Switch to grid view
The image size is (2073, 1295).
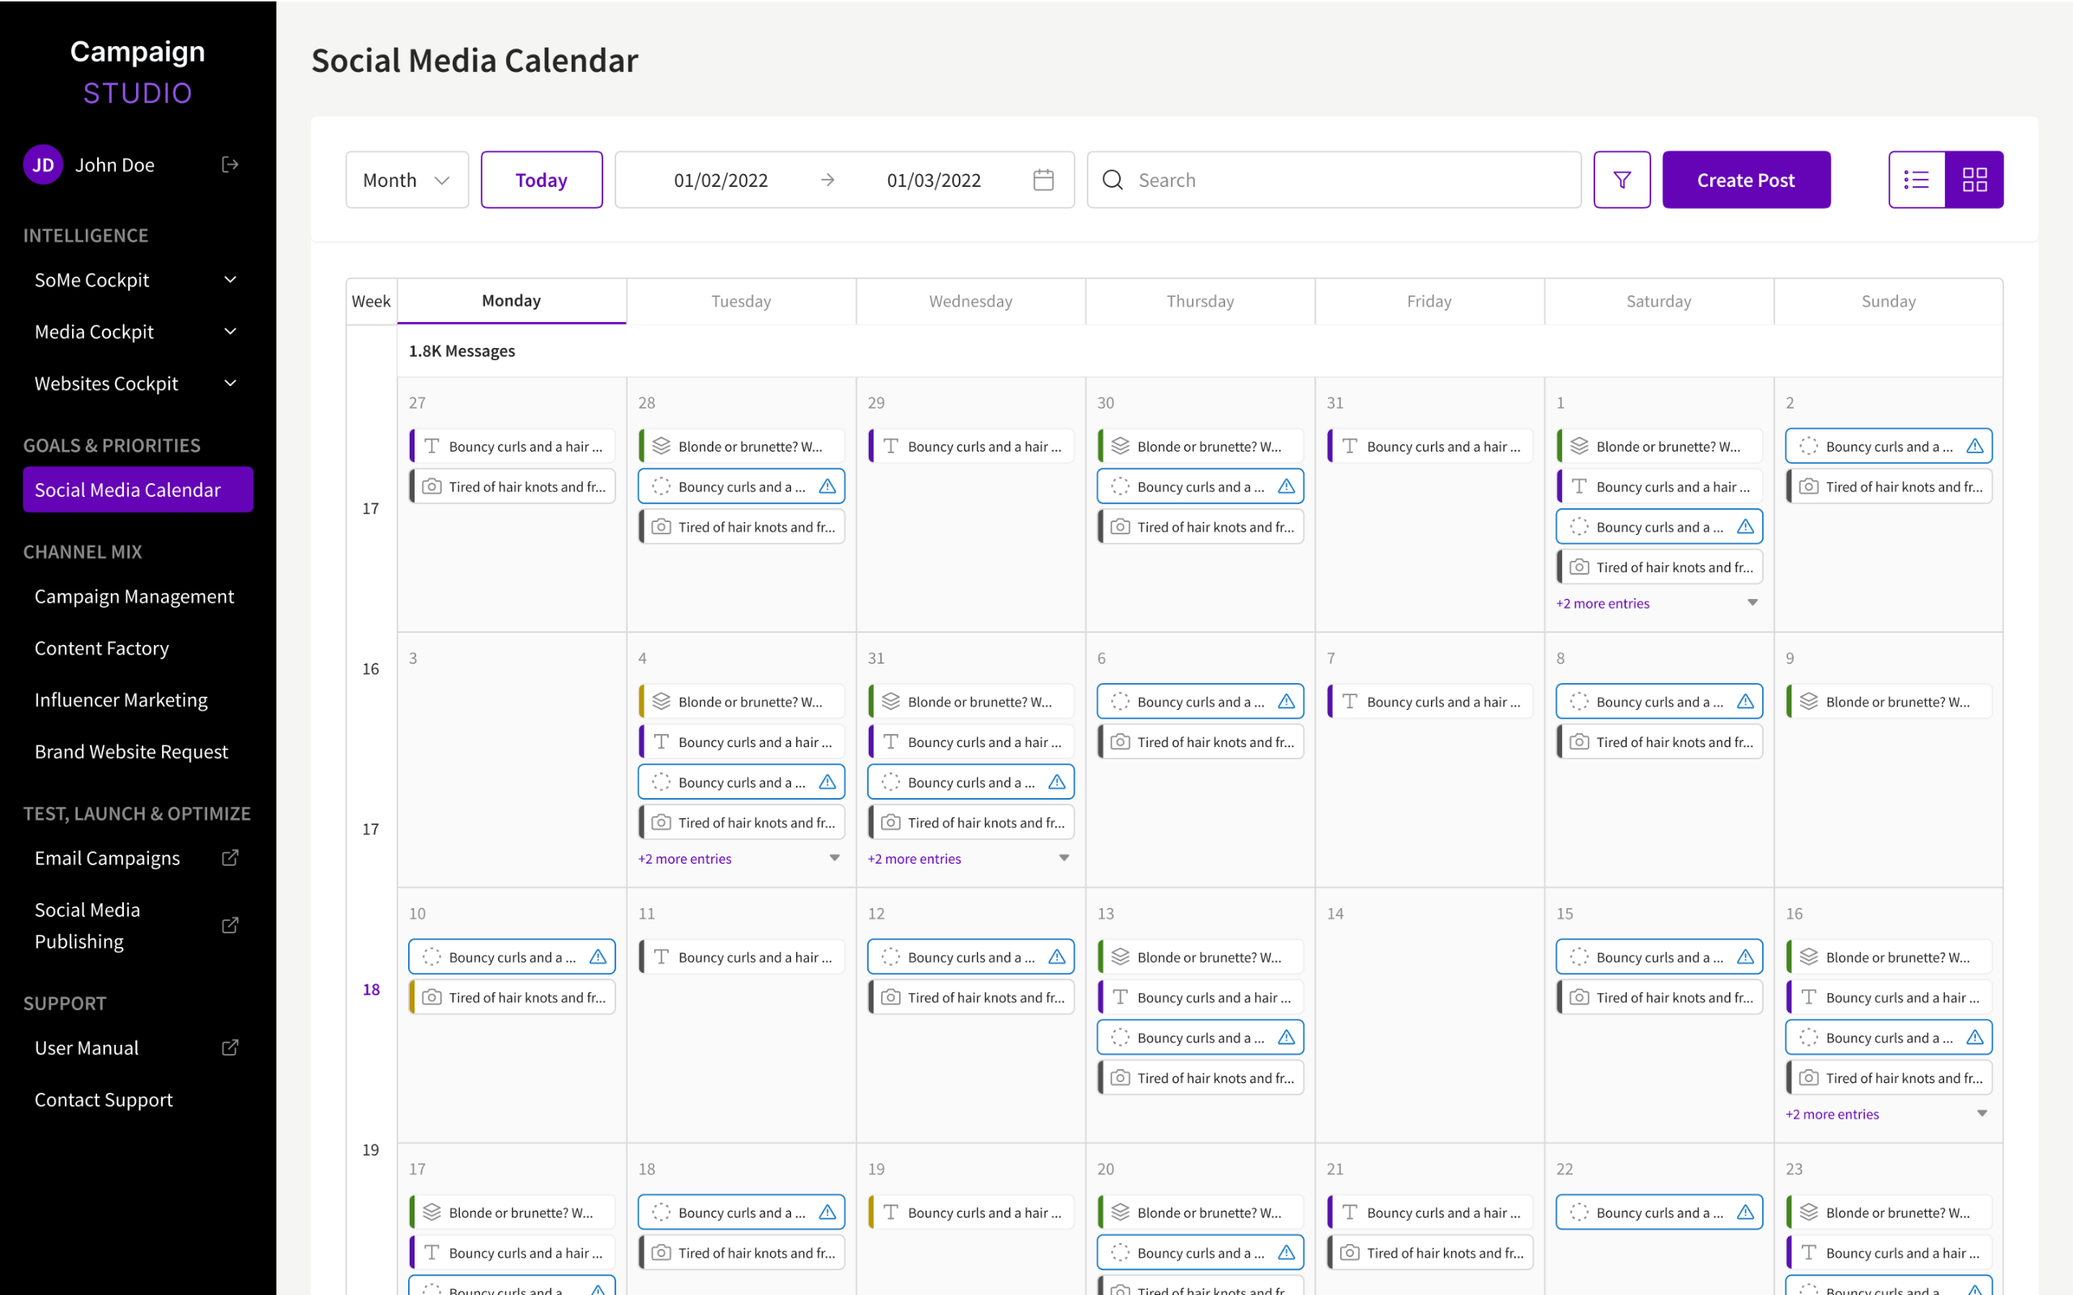click(1973, 180)
